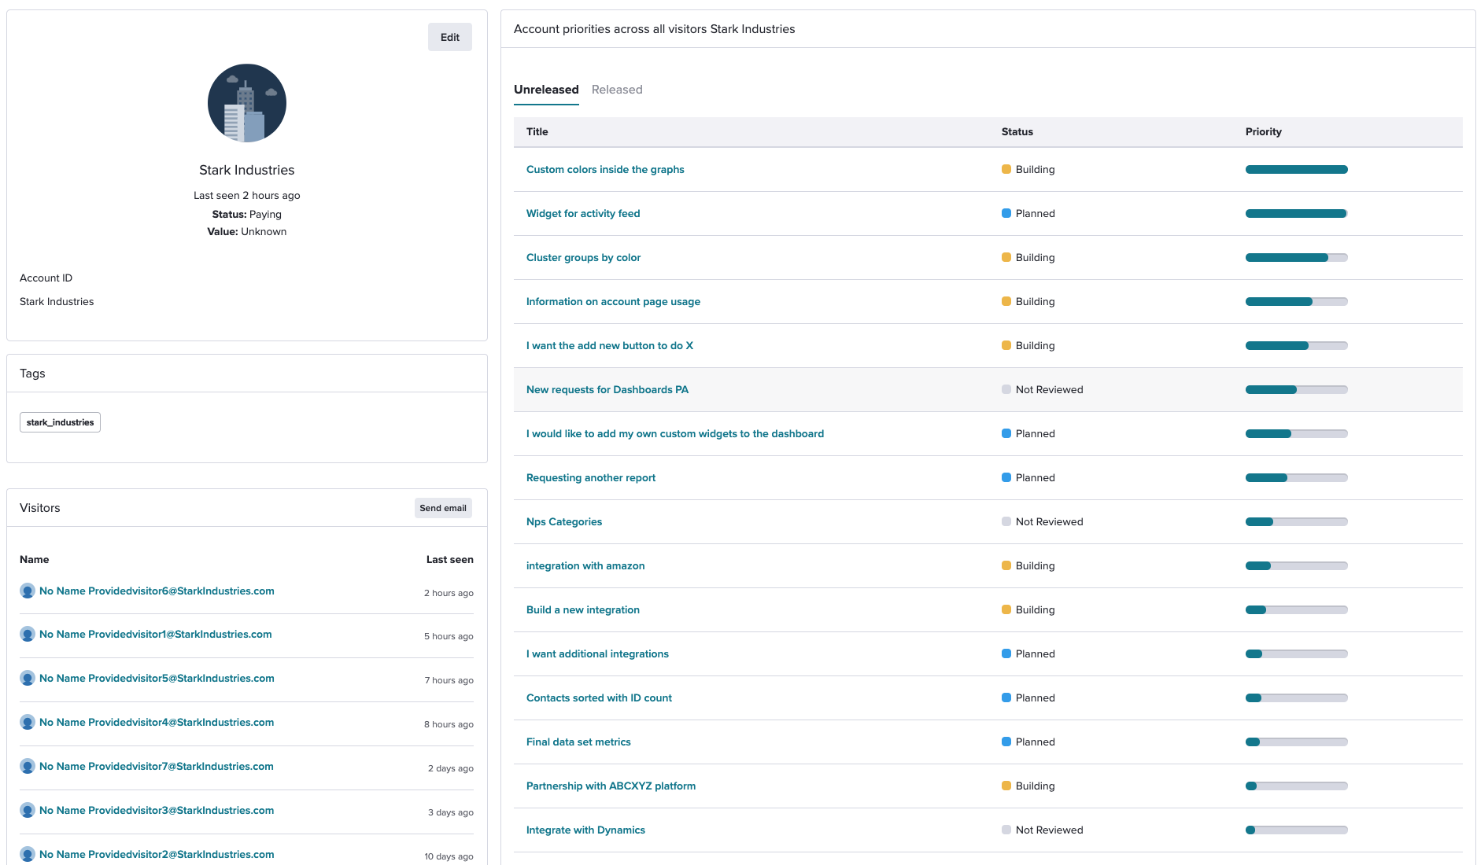Open Widget for activity feed request
1477x865 pixels.
(583, 213)
